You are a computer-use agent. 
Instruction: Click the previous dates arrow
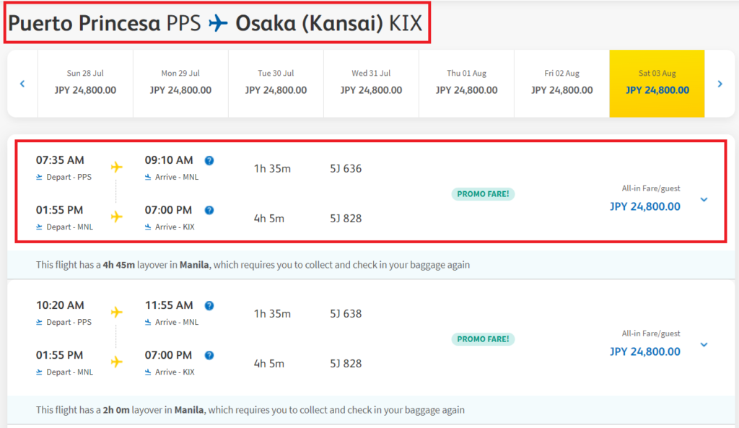[x=22, y=84]
